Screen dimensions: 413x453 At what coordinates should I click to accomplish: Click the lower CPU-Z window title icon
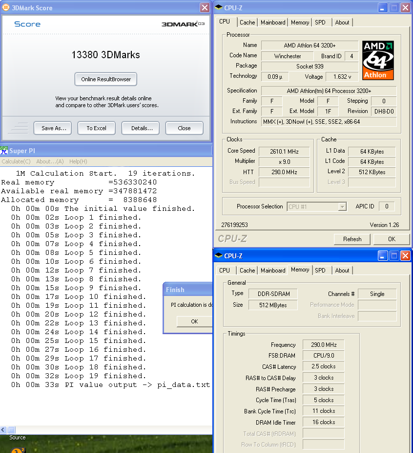click(219, 256)
